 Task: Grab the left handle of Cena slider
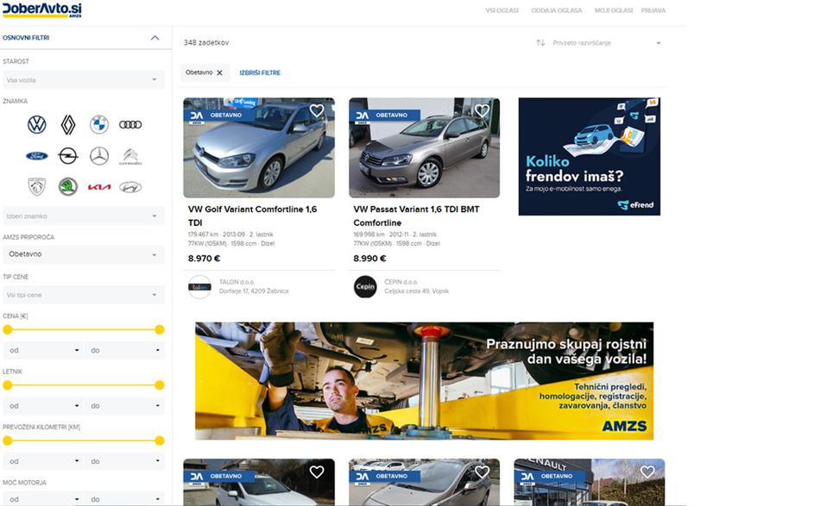click(8, 329)
